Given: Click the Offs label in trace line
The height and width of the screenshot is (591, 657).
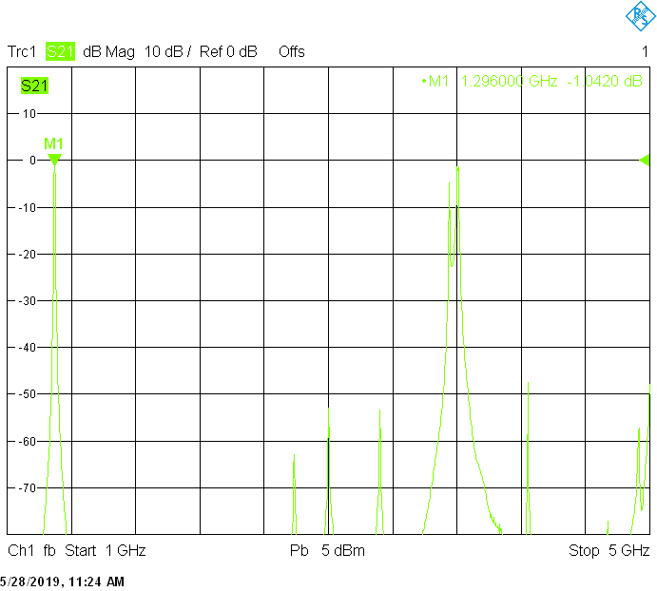Looking at the screenshot, I should (292, 51).
